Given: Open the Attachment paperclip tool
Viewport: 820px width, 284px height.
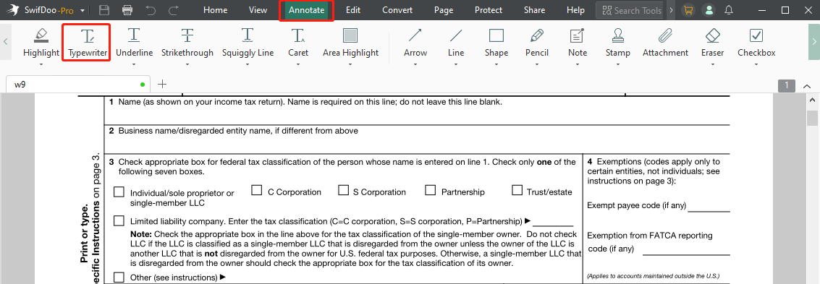Looking at the screenshot, I should (665, 43).
